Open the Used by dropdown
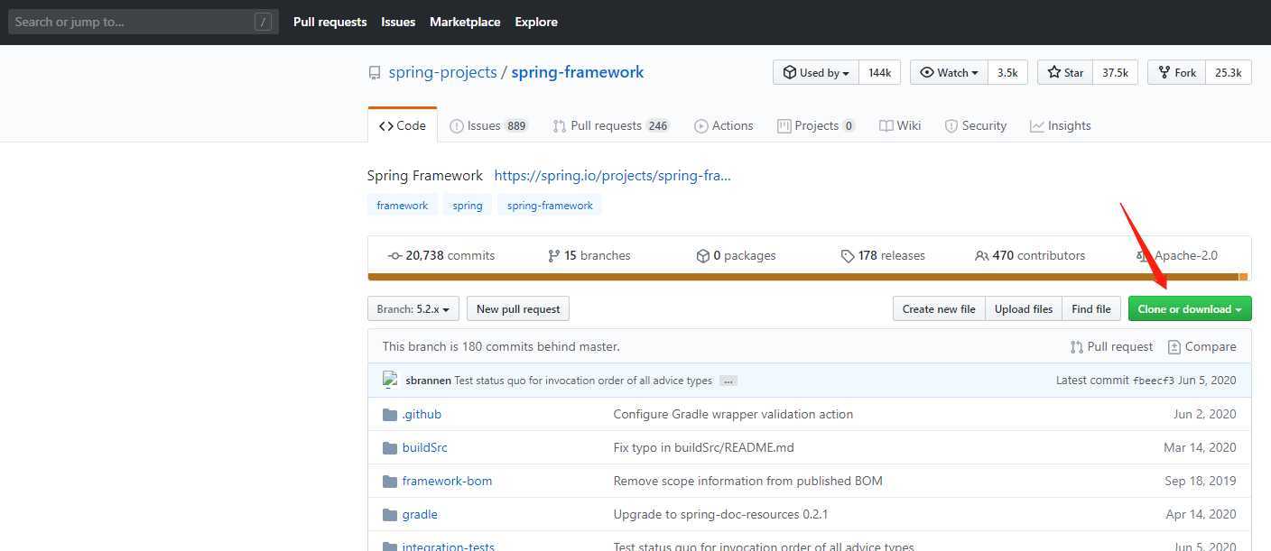 tap(816, 73)
